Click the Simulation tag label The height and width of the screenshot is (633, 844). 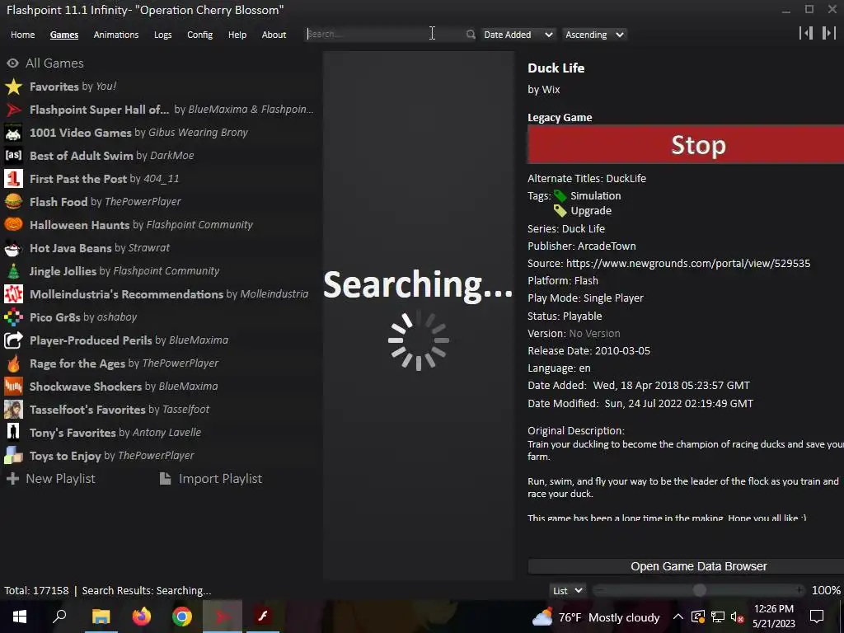595,196
